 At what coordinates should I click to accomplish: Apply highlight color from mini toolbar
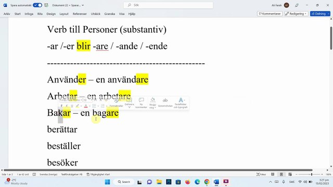point(78,106)
